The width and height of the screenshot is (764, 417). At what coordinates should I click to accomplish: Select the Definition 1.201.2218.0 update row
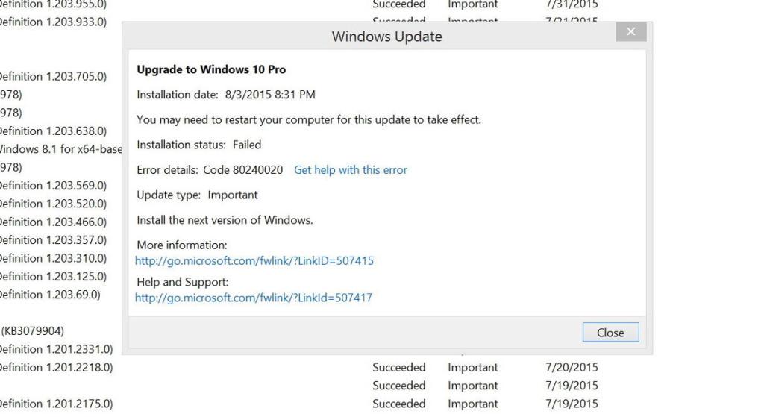pos(55,367)
